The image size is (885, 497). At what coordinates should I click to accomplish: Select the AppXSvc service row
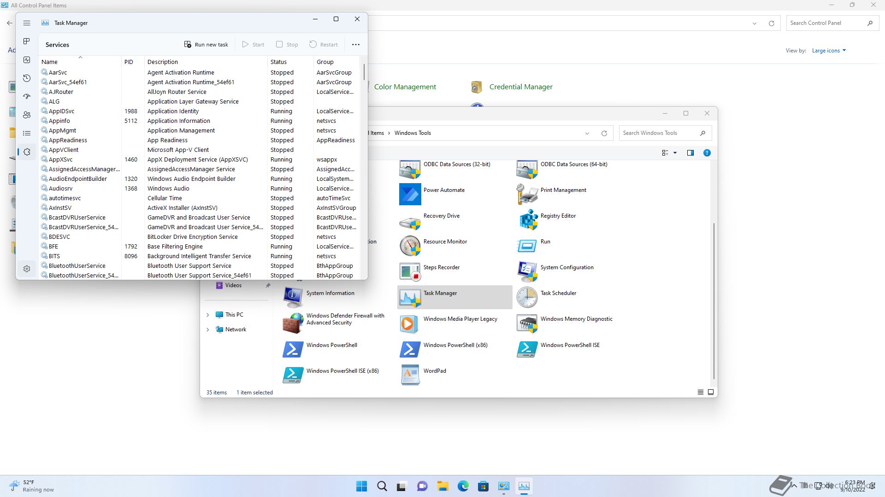(x=199, y=160)
